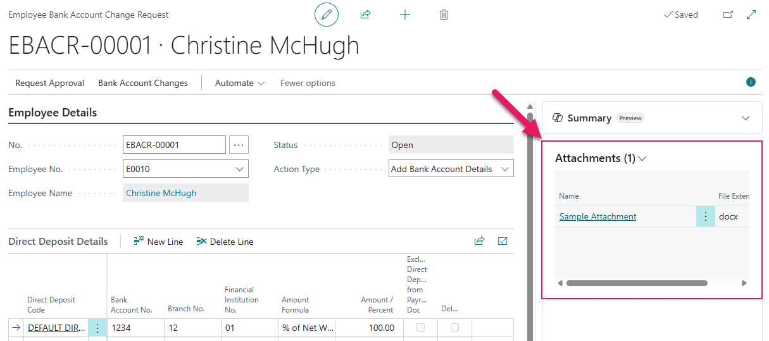
Task: Open the Employee No. dropdown
Action: 239,169
